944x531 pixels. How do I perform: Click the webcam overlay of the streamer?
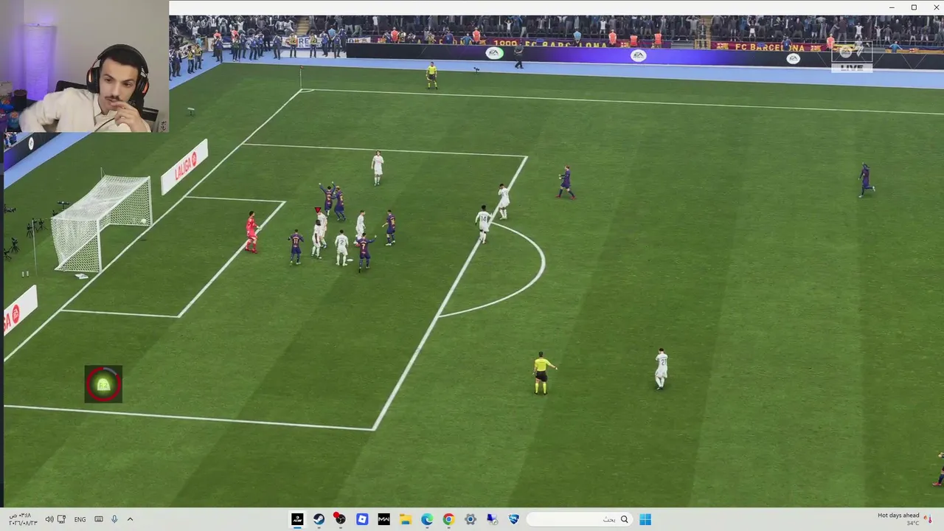click(x=85, y=66)
